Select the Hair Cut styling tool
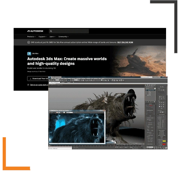Image resolution: width=180 pixels, height=171 pixels. click(162, 90)
